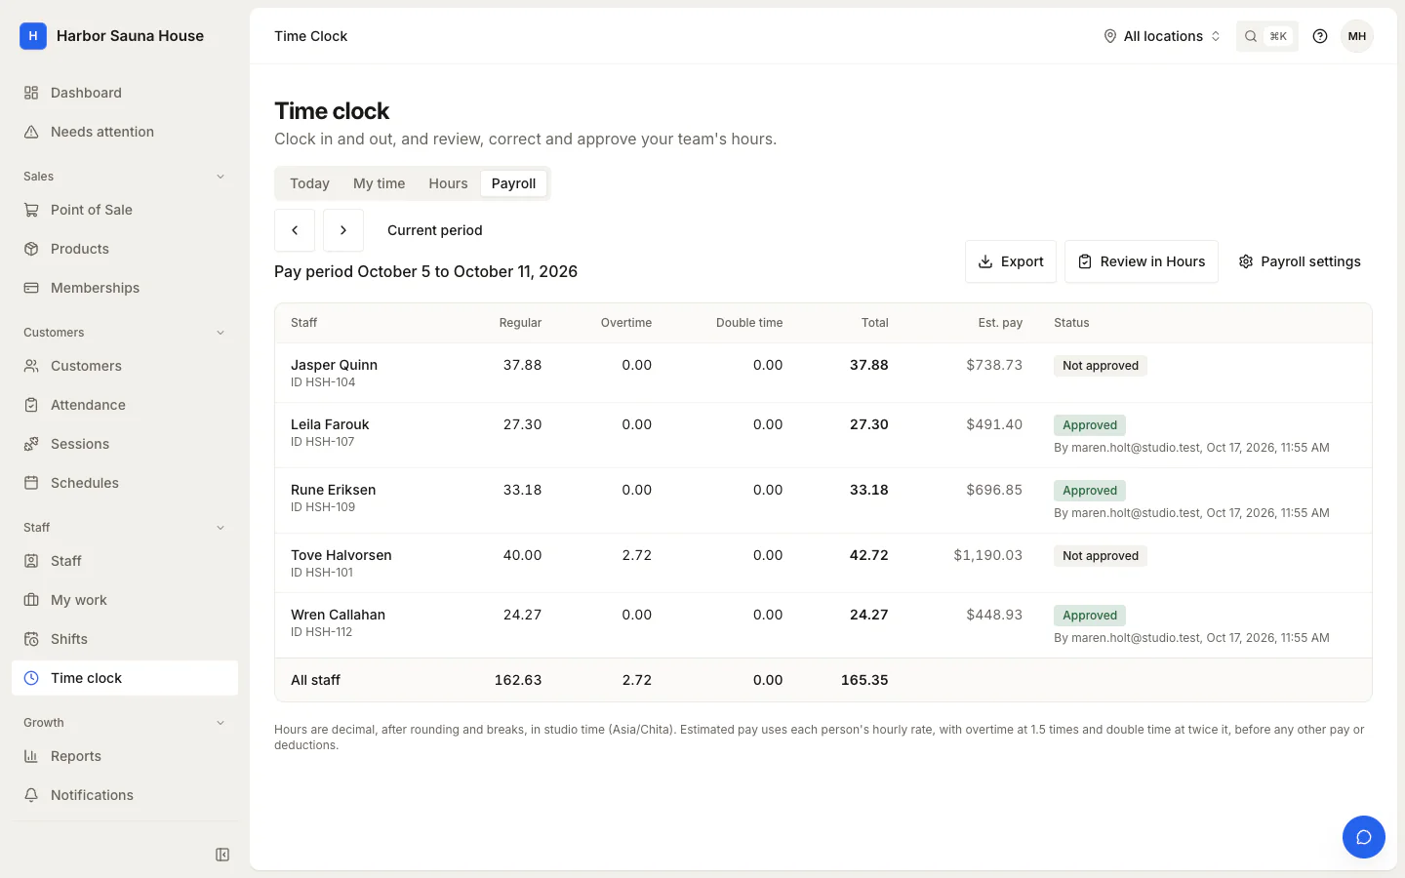This screenshot has height=878, width=1405.
Task: Open Payroll settings
Action: point(1300,261)
